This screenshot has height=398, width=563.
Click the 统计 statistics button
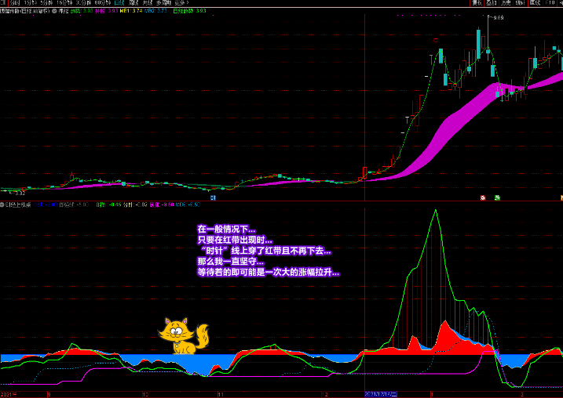click(x=521, y=3)
